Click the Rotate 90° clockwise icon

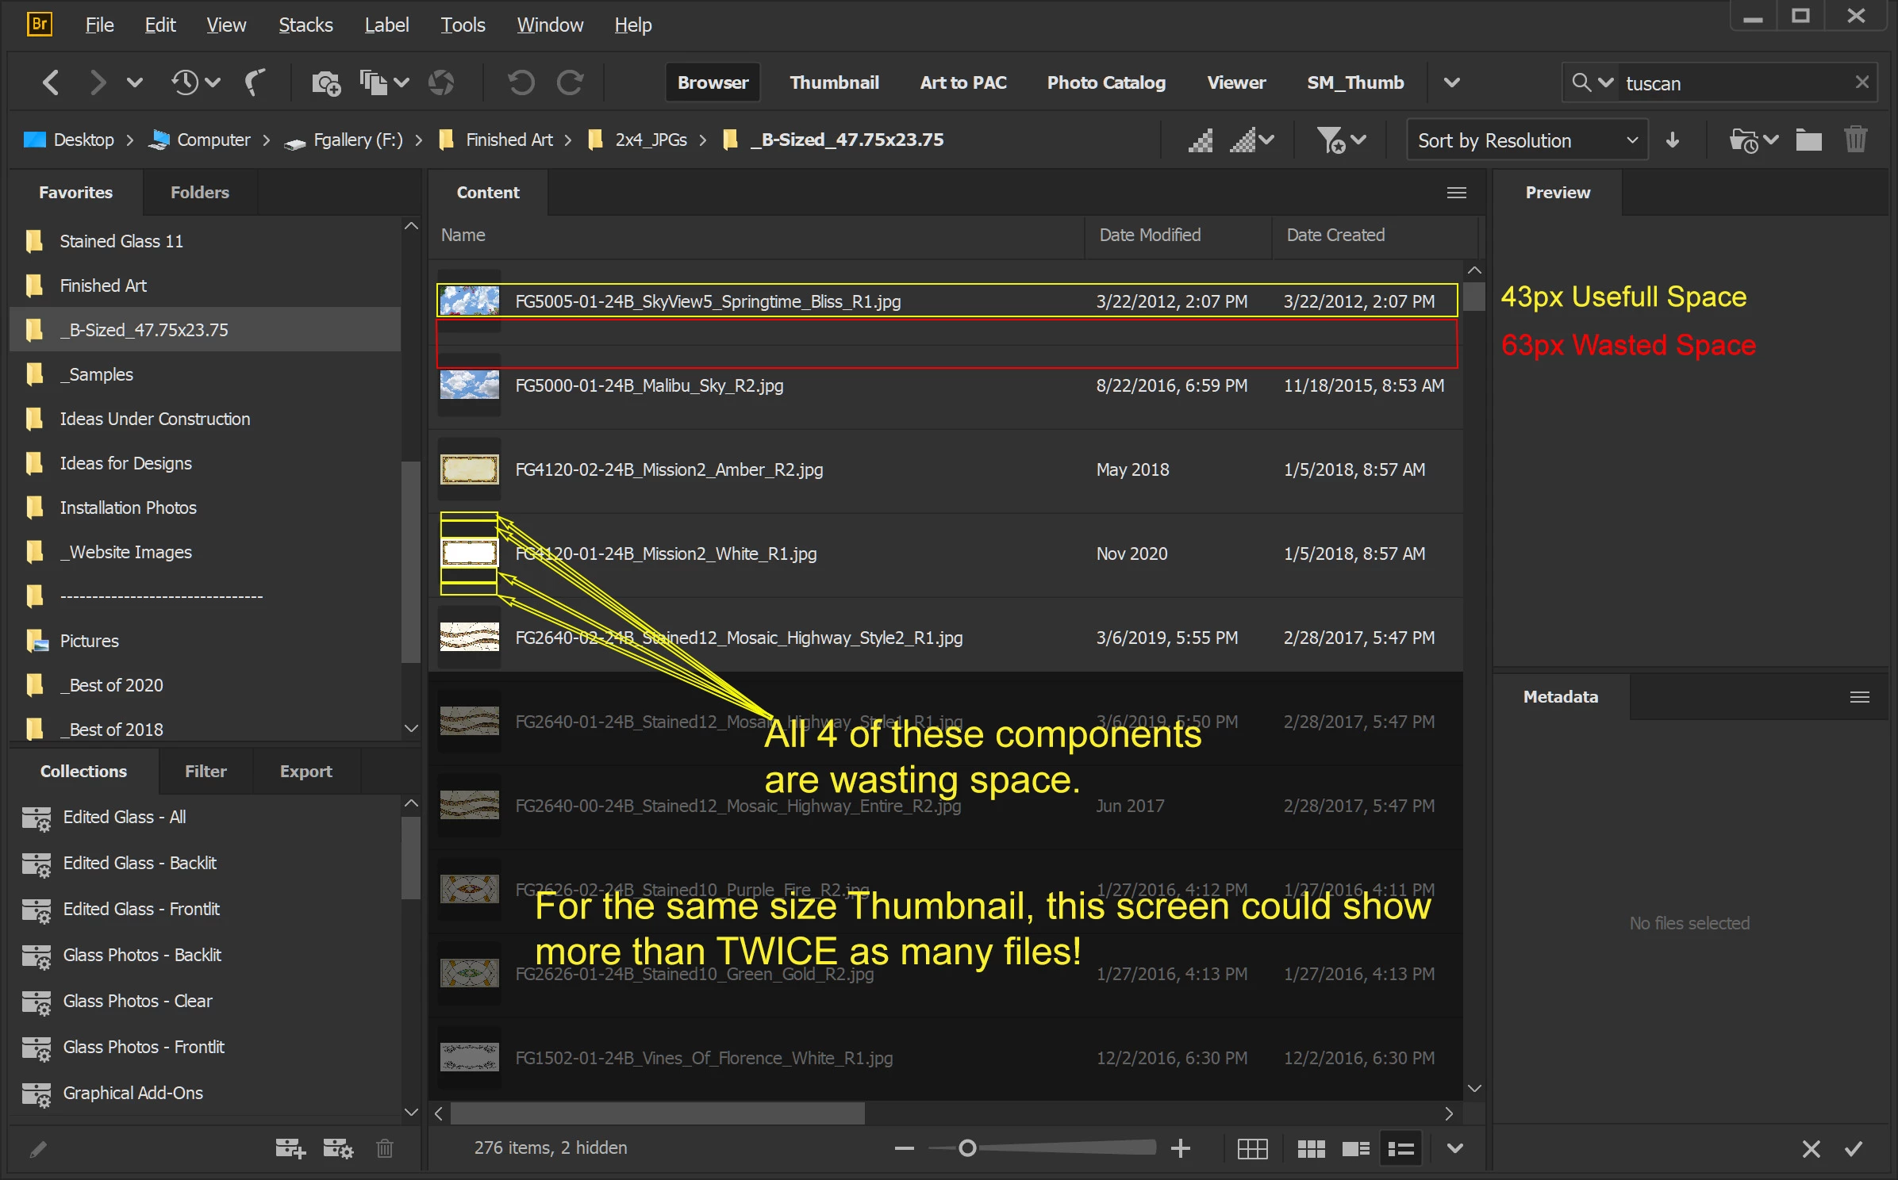coord(570,82)
